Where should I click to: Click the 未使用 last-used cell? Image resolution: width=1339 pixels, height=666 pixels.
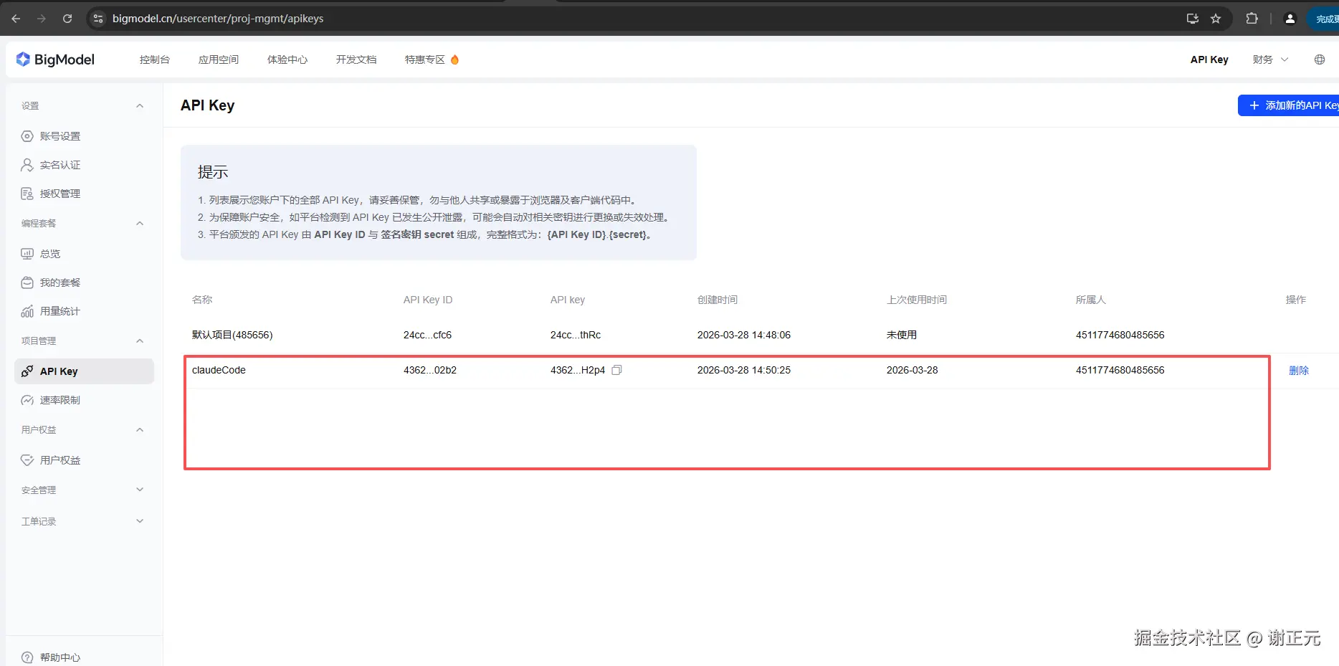902,335
